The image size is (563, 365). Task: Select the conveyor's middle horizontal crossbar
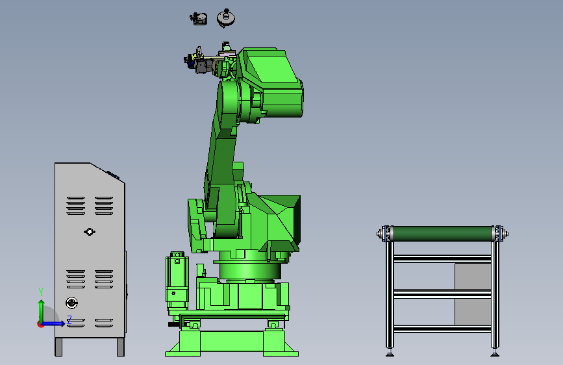click(x=442, y=294)
